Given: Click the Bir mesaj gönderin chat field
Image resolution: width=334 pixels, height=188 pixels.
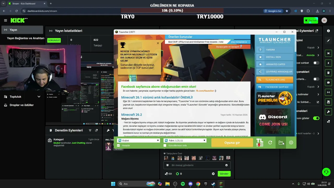Looking at the screenshot, I should click(197, 165).
